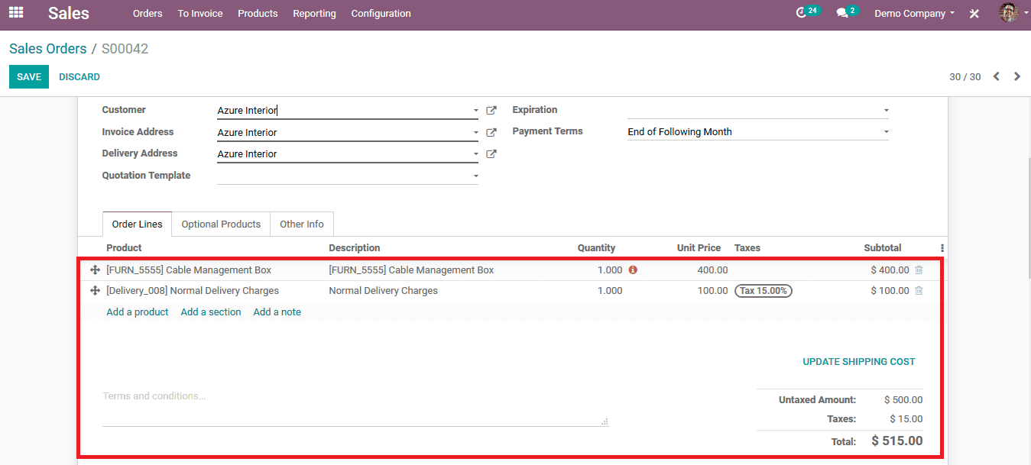Expand the Customer dropdown arrow
Screen dimensions: 1031x465
[476, 111]
